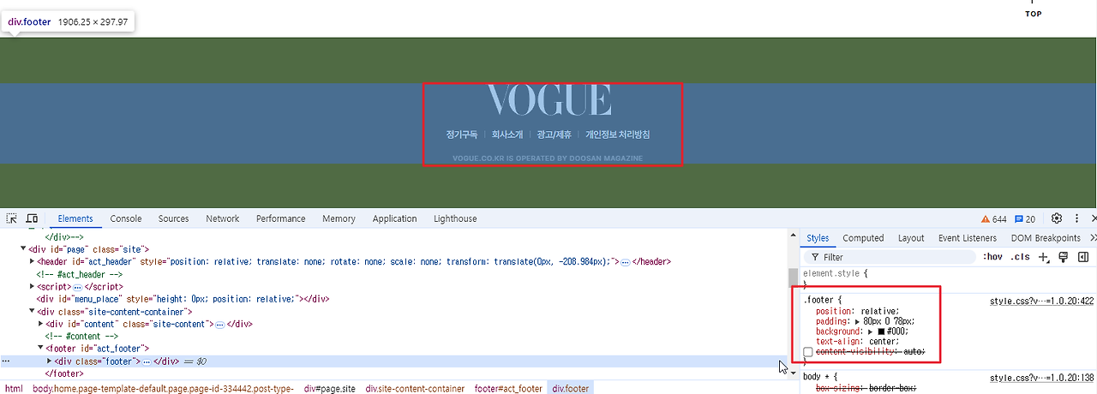Viewport: 1097px width, 394px height.
Task: Click div#page.site breadcrumb item
Action: click(x=329, y=389)
